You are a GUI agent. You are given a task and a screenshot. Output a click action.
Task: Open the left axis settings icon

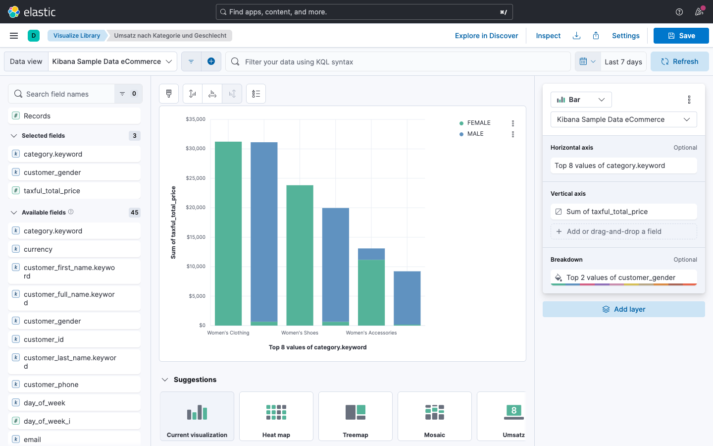(193, 94)
